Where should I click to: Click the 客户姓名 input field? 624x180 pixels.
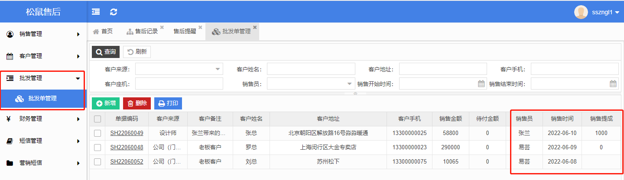coord(311,69)
